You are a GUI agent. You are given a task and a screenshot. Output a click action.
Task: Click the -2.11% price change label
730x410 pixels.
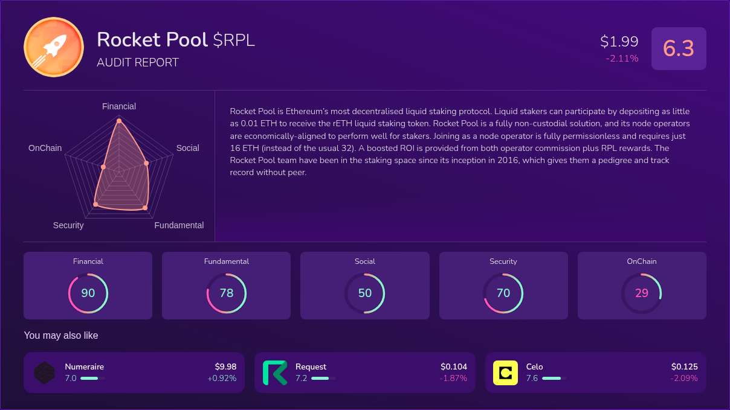coord(622,59)
